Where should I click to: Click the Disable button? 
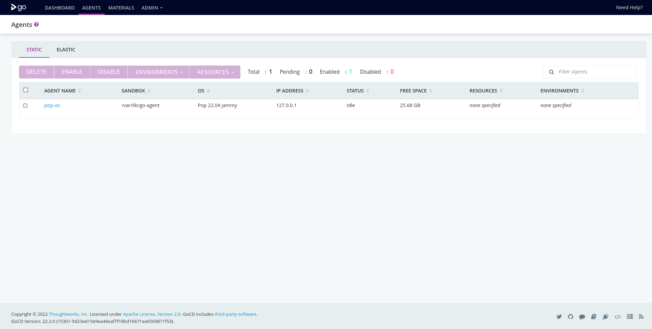pos(109,72)
